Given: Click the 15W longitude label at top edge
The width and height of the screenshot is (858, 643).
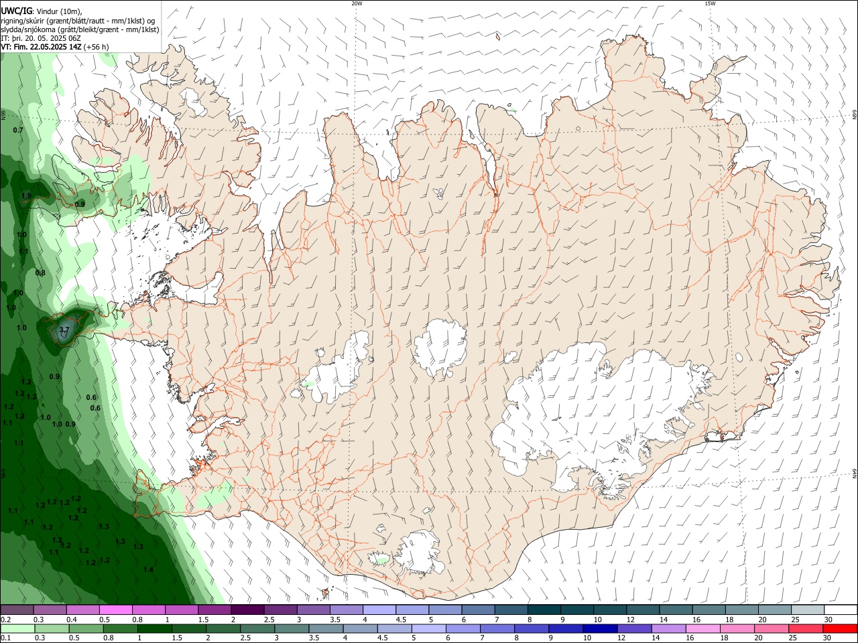Looking at the screenshot, I should (x=710, y=3).
